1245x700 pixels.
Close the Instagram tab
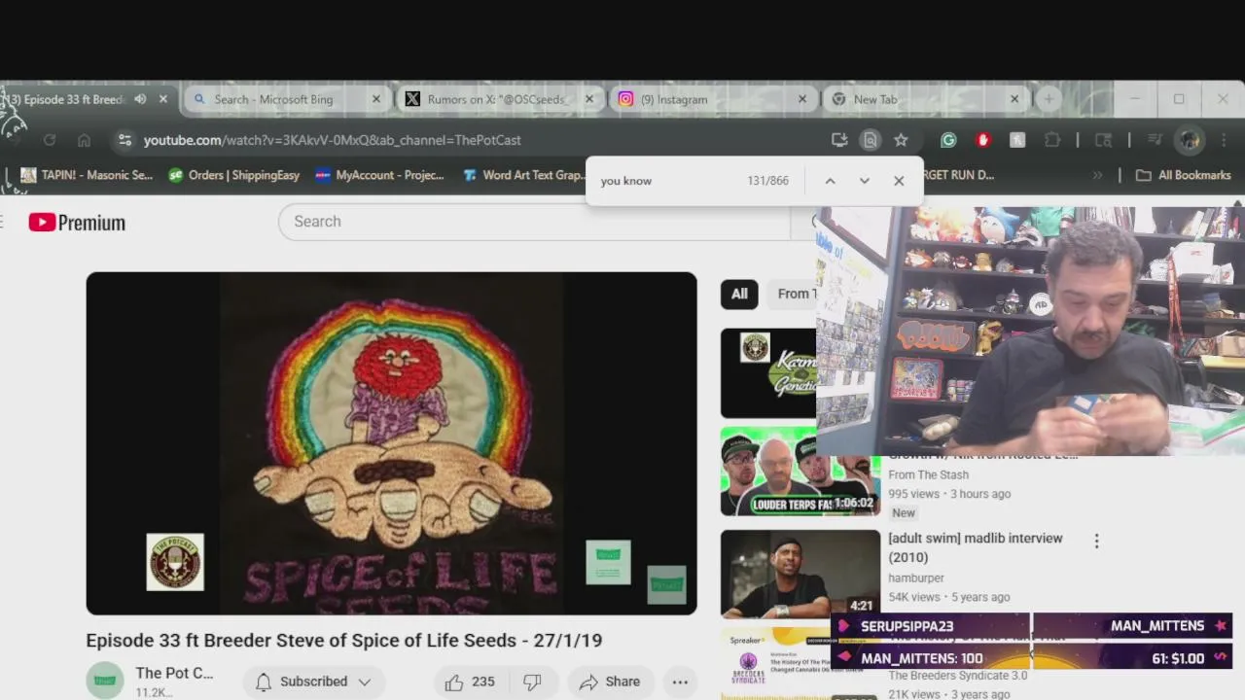802,99
